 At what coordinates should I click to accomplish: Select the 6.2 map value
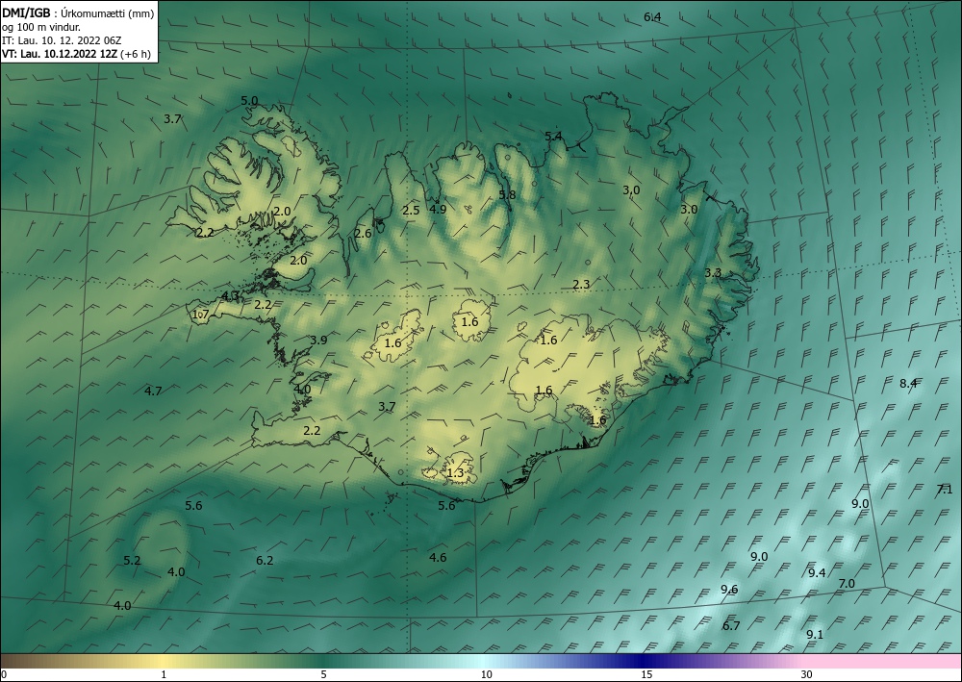[265, 560]
